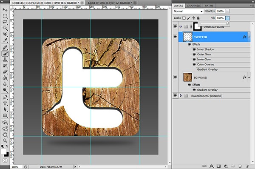This screenshot has height=169, width=255.
Task: Expand the BACKGROUND (IGNORE) group
Action: tap(181, 95)
